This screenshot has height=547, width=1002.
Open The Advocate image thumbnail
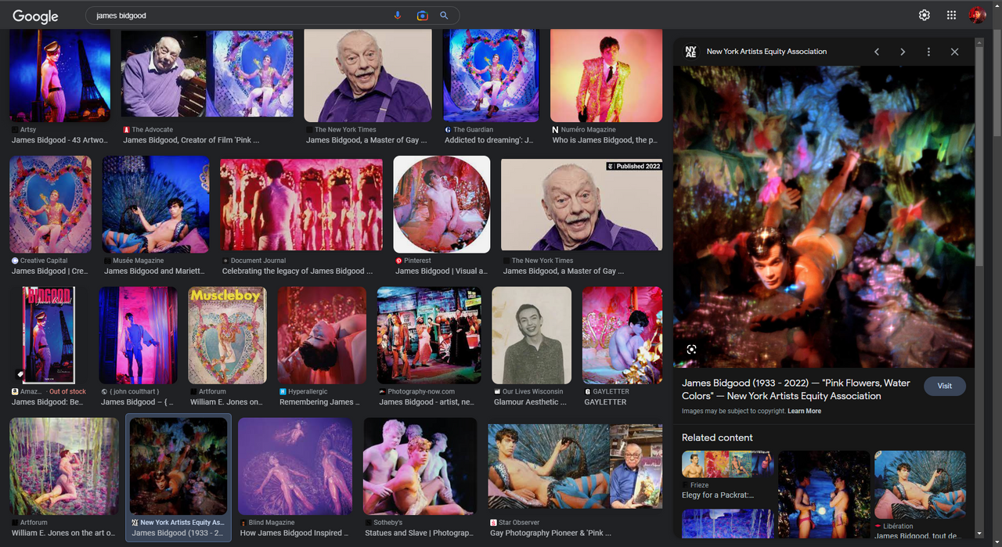click(208, 76)
